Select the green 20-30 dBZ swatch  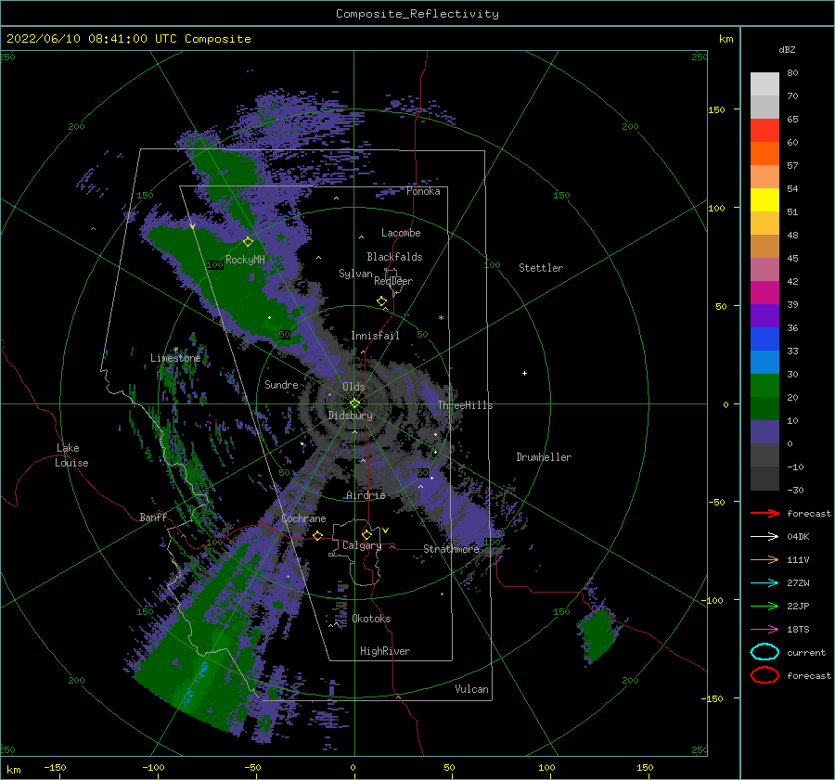(764, 385)
